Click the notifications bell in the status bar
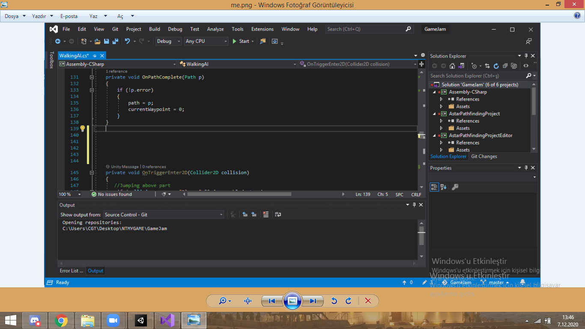Viewport: 585px width, 329px height. click(522, 282)
